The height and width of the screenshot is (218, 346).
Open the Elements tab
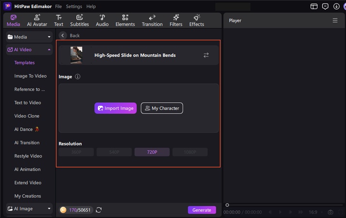pyautogui.click(x=125, y=20)
